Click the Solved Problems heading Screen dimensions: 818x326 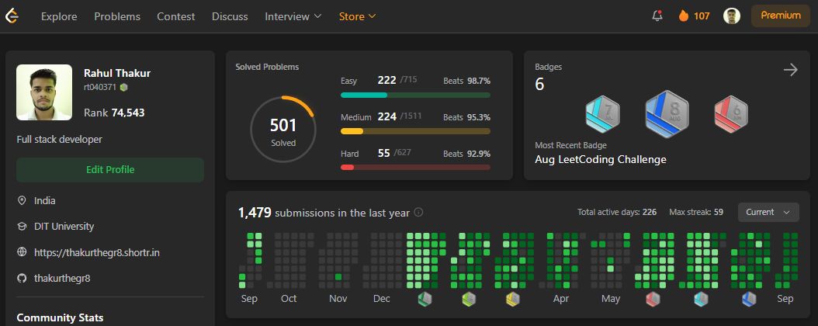pyautogui.click(x=267, y=67)
